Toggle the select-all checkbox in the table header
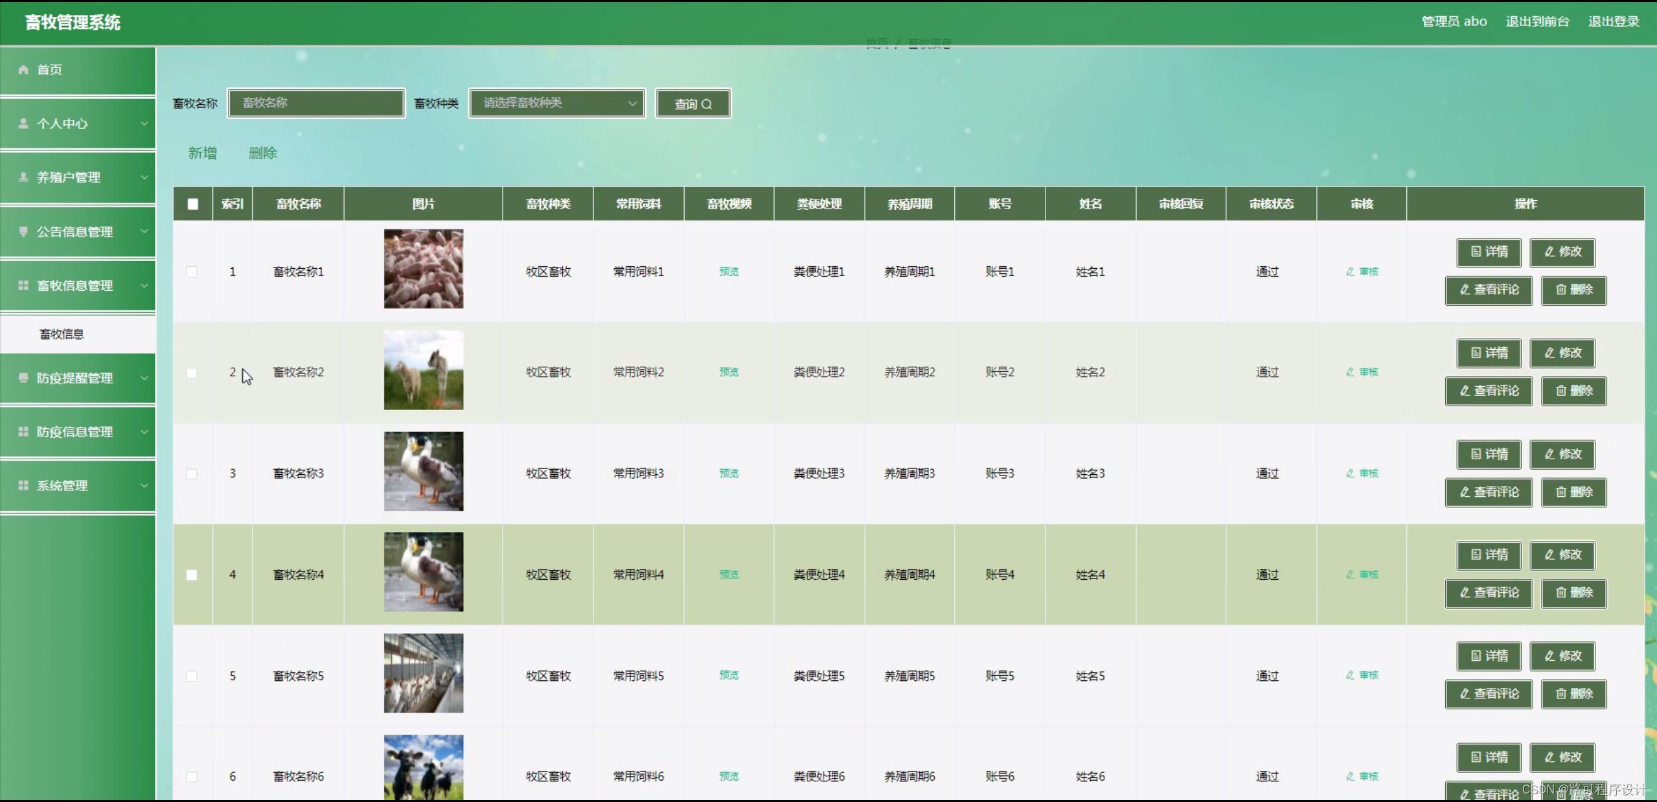 click(x=193, y=204)
